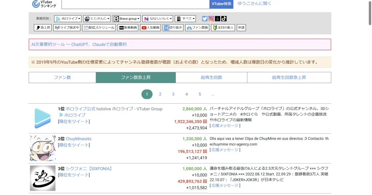Click the 1,922,346,350 回 view count
Viewport: 372px width, 195px height.
[x=190, y=122]
